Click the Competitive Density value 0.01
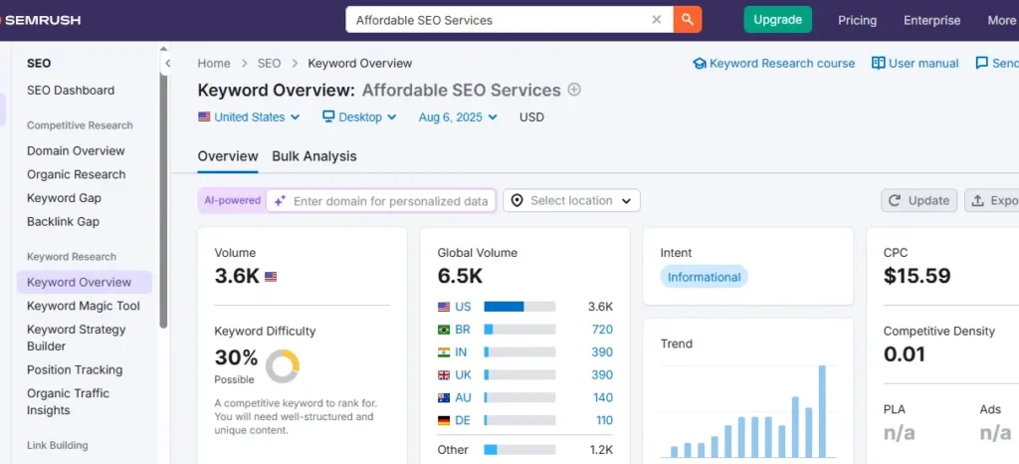This screenshot has height=464, width=1019. (904, 354)
